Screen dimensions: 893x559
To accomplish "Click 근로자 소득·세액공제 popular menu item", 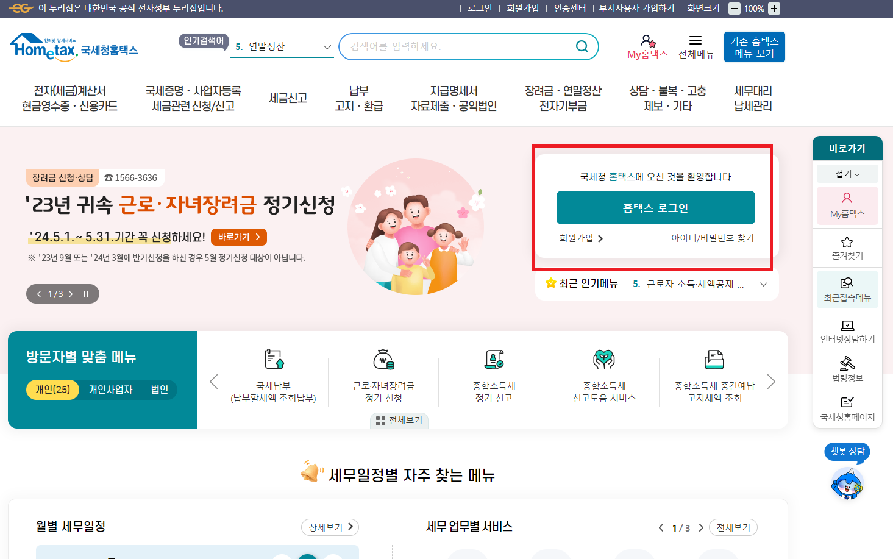I will (695, 284).
